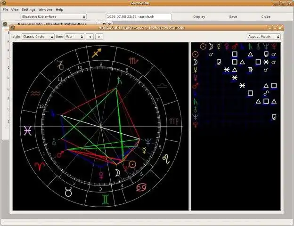The height and width of the screenshot is (226, 294).
Task: Select the Venus glyph inside the chart wheel
Action: click(x=101, y=176)
